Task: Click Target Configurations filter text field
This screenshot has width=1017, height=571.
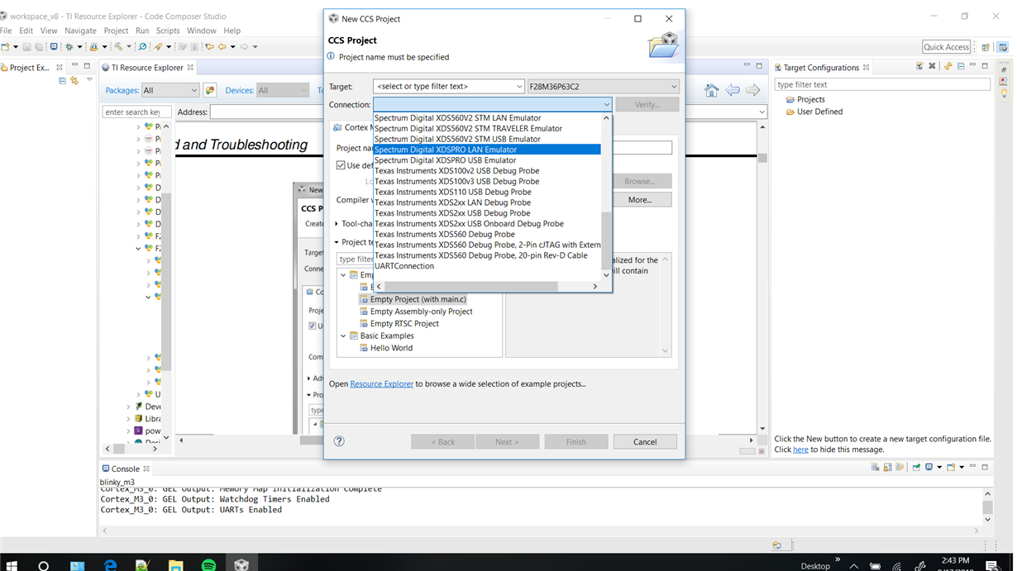Action: [x=882, y=84]
